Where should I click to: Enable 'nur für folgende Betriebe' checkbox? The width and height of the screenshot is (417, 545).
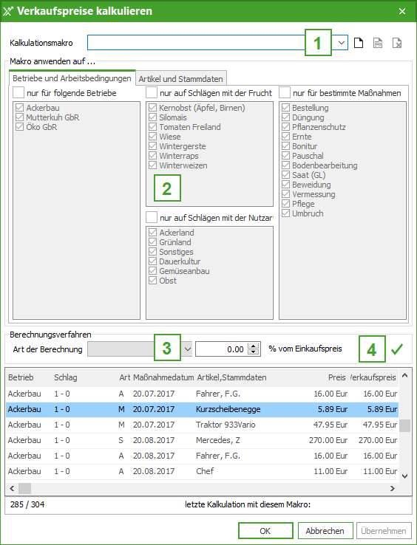(18, 93)
